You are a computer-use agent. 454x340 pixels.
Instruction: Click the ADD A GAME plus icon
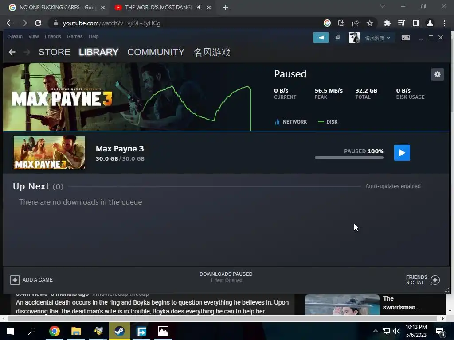[x=15, y=280]
